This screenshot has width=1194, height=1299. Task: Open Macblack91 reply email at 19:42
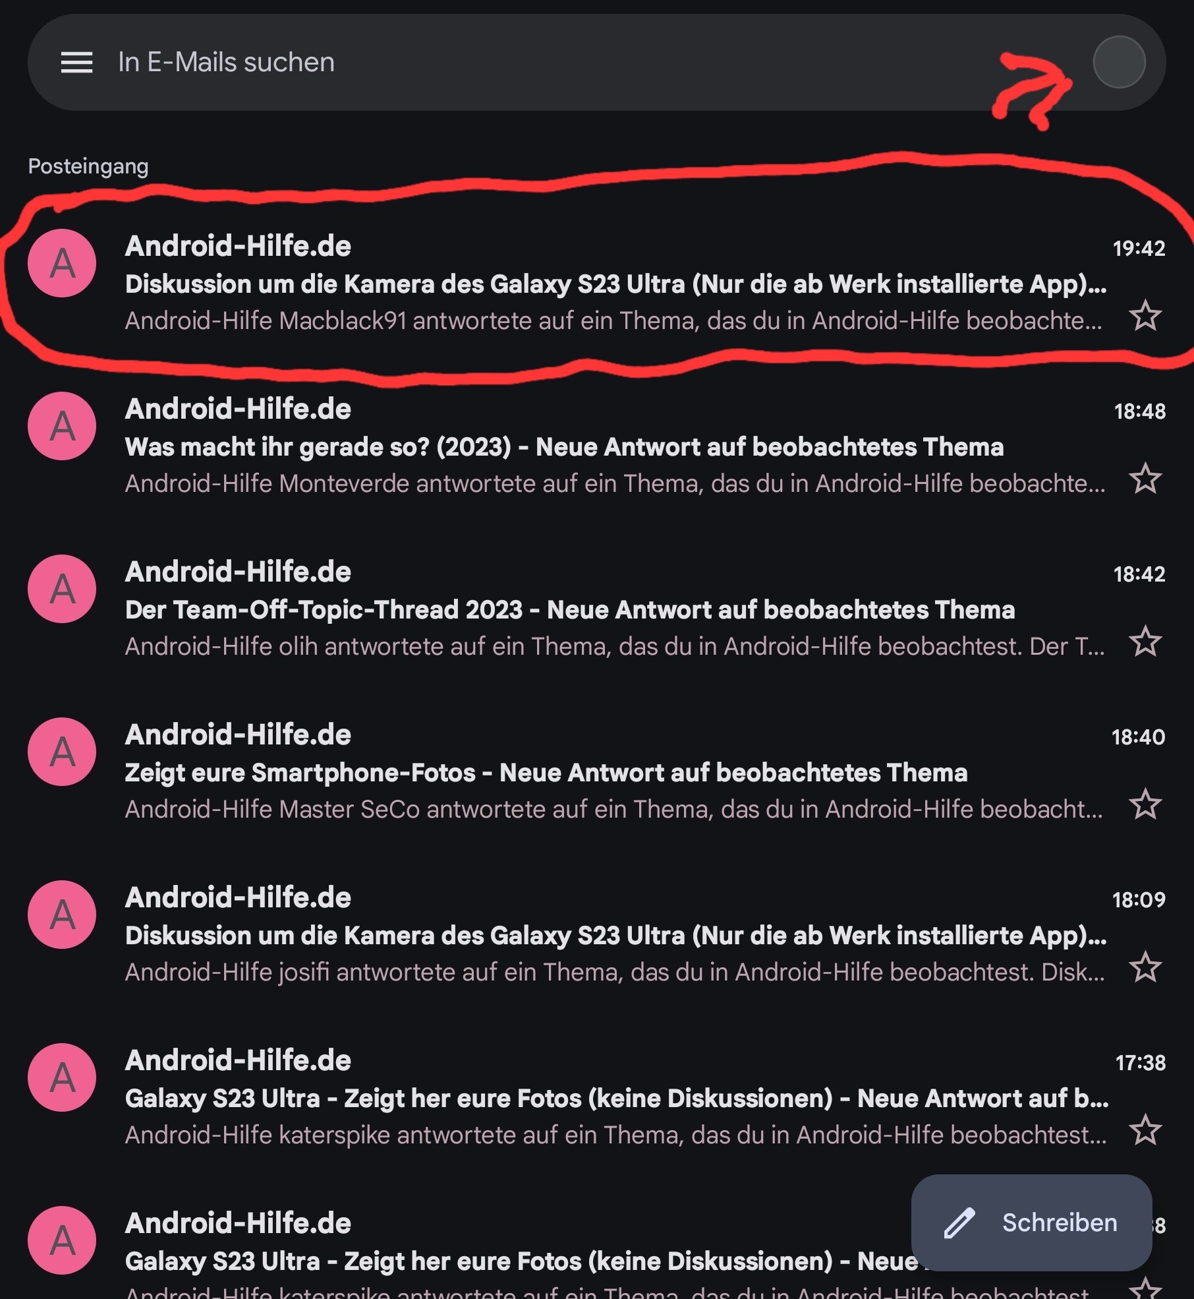coord(597,283)
